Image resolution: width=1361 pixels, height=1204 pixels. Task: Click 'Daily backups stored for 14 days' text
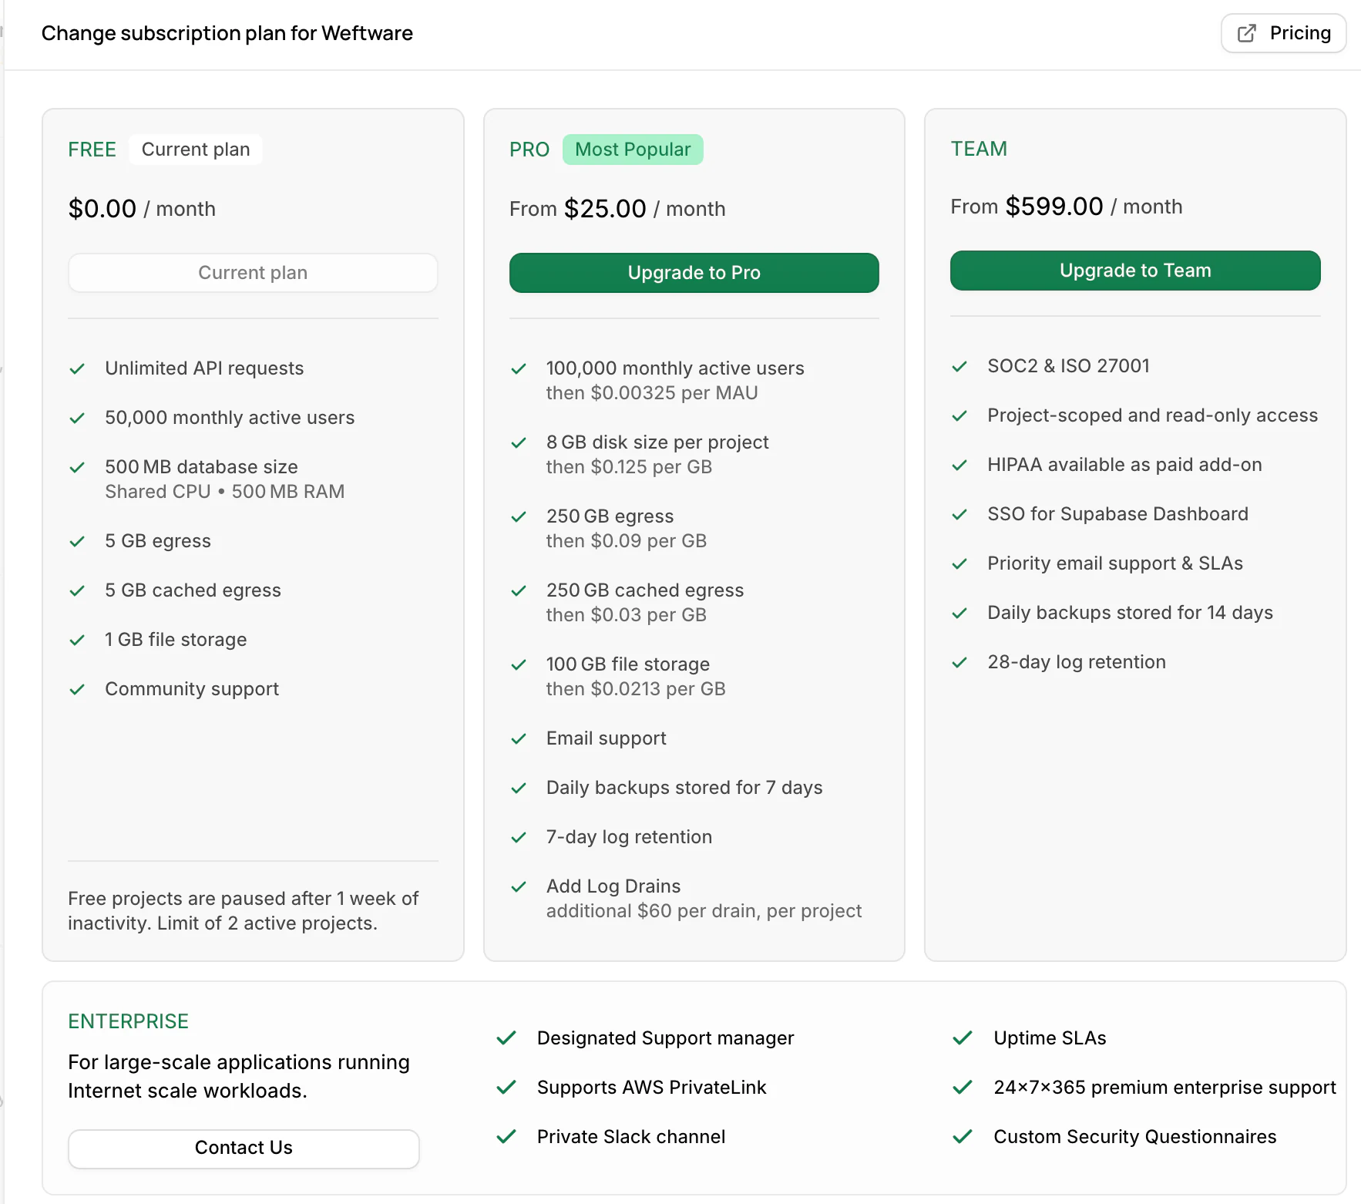coord(1130,613)
